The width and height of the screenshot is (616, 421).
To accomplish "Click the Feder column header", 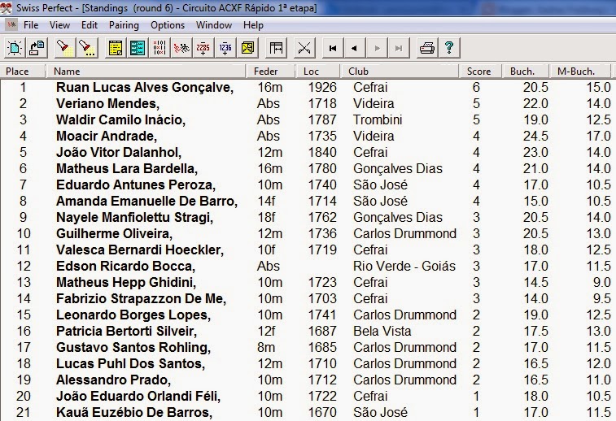I will (271, 72).
